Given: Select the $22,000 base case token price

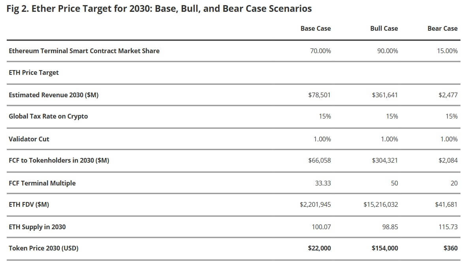Looking at the screenshot, I should point(319,248).
